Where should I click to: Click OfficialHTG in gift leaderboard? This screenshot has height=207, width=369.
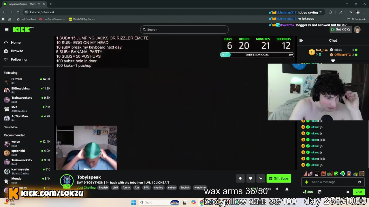click(x=342, y=55)
